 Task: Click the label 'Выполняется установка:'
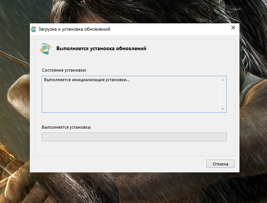tap(66, 127)
